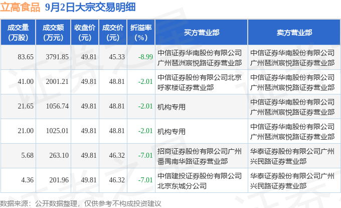Click the 买方营业部 column header
This screenshot has width=341, height=208.
click(202, 33)
